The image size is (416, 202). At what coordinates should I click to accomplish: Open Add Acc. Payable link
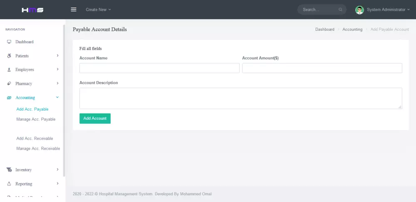point(32,109)
